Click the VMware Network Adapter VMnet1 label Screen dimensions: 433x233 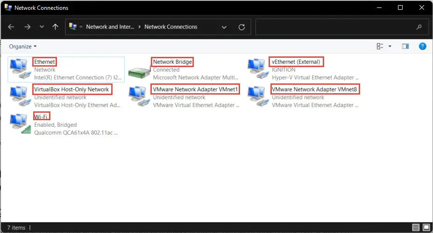click(195, 89)
